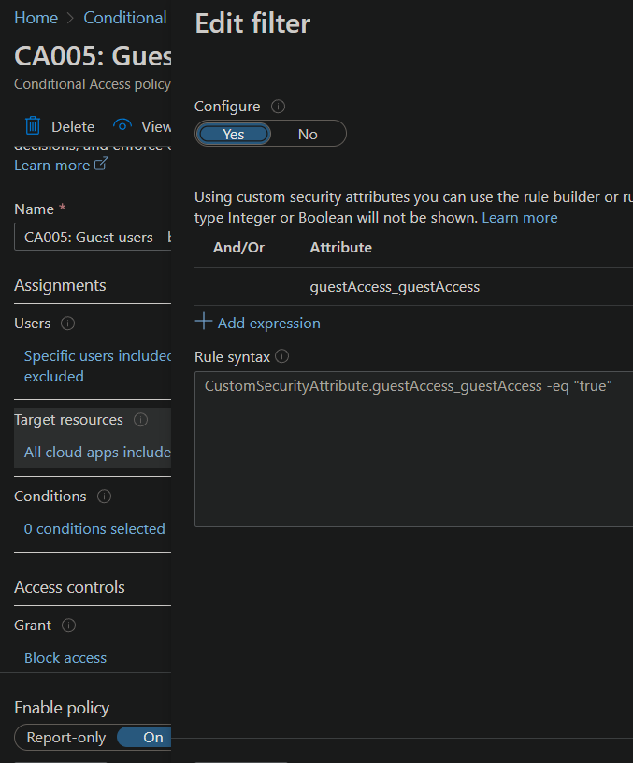This screenshot has width=633, height=763.
Task: Set Enable policy to On
Action: pos(145,738)
